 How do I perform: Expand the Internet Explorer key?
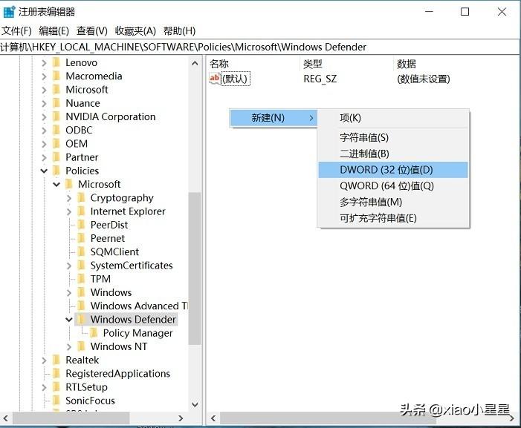(x=69, y=211)
